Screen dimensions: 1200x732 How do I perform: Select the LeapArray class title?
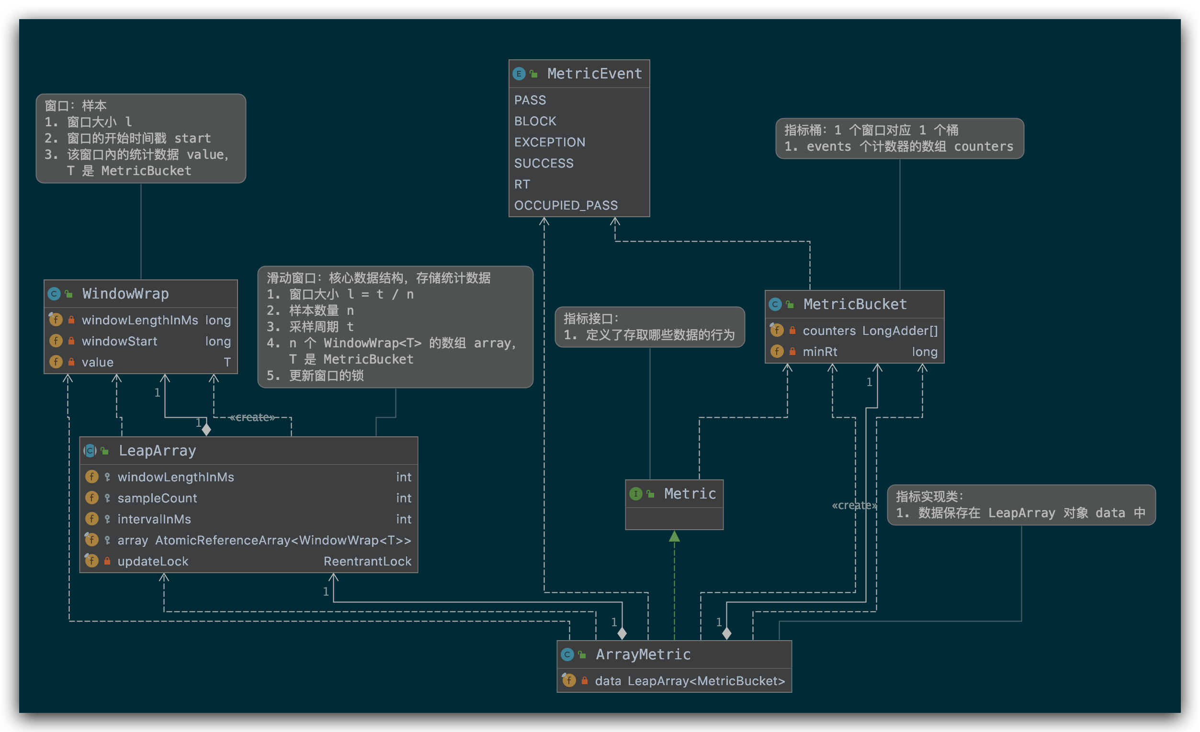[x=158, y=451]
